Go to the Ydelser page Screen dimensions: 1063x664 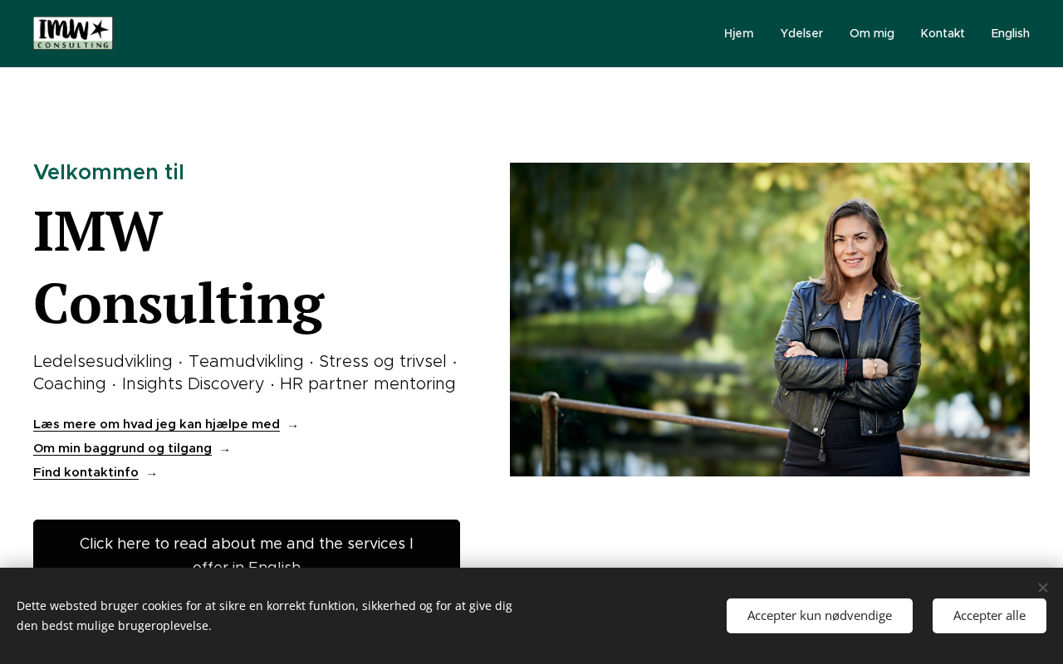click(x=801, y=33)
